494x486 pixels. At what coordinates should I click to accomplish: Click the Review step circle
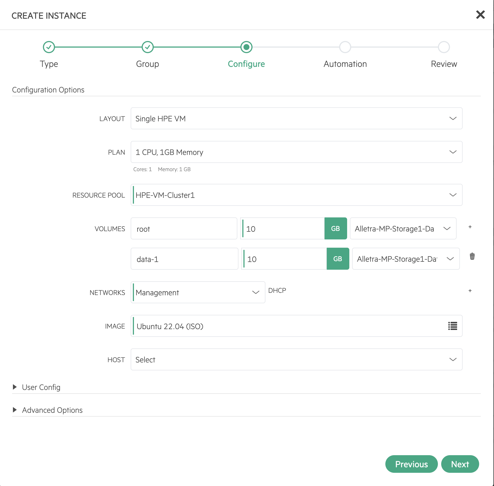point(444,47)
